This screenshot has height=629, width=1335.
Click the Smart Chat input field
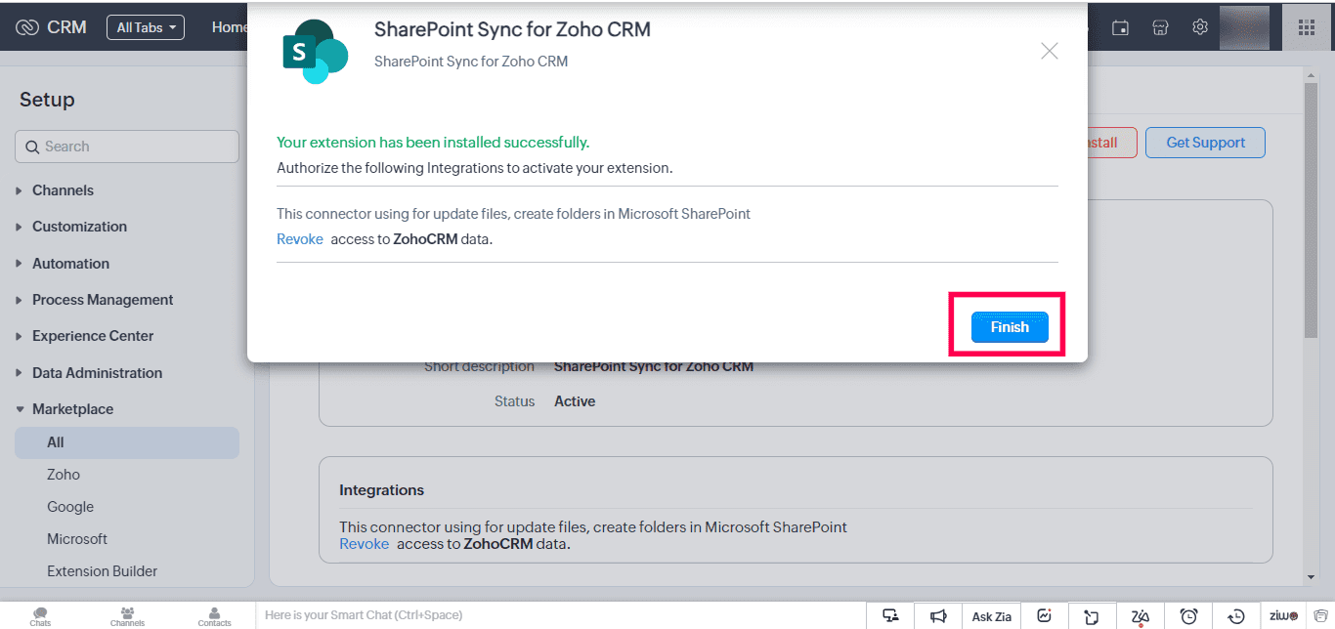pos(561,615)
